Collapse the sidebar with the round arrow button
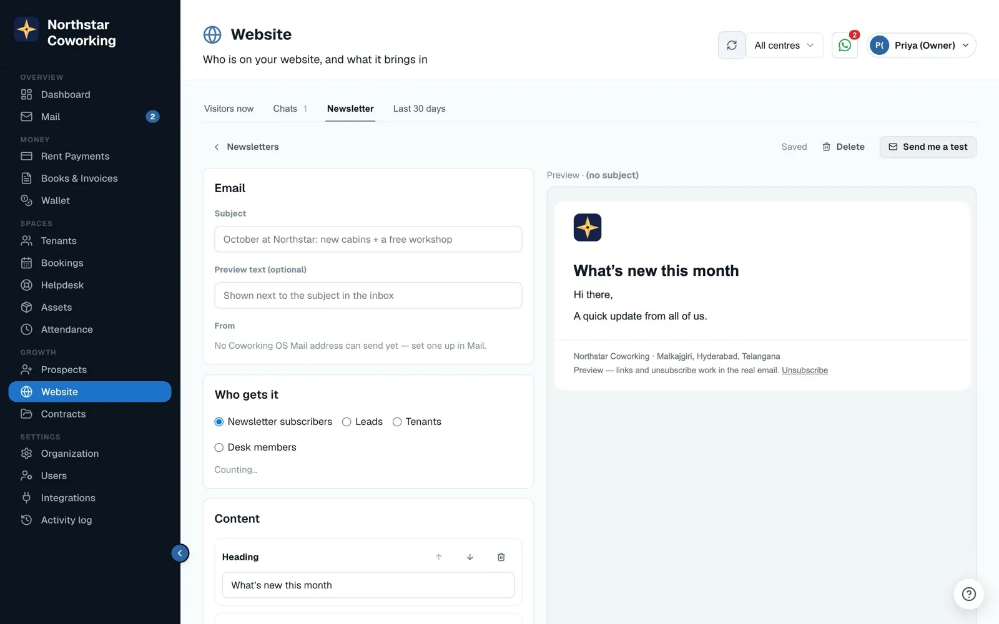Viewport: 999px width, 624px height. click(x=180, y=553)
